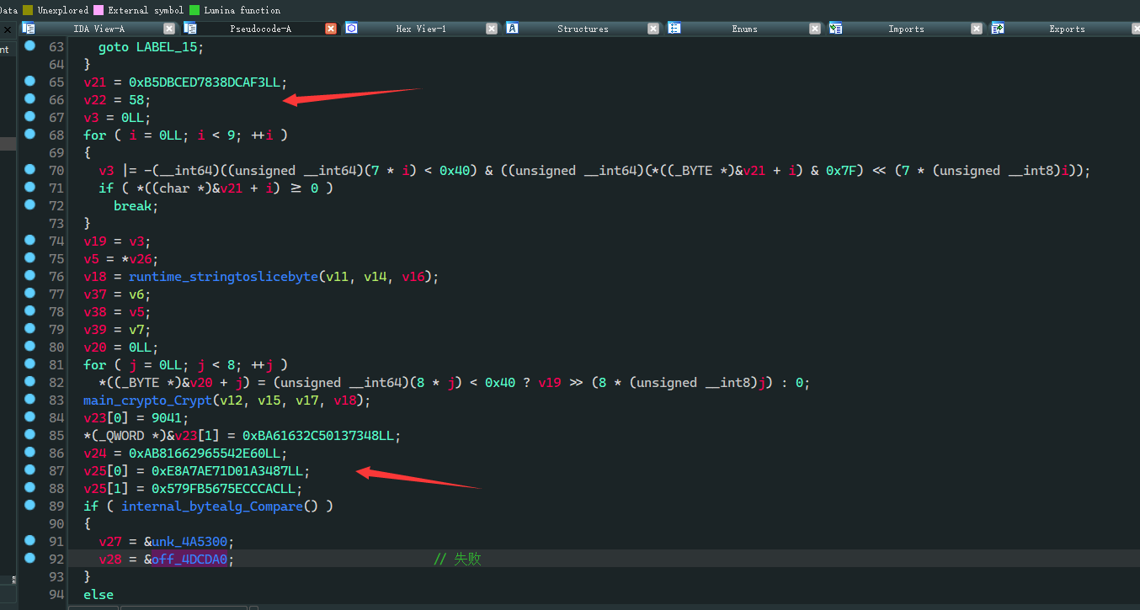Image resolution: width=1140 pixels, height=610 pixels.
Task: Click the IDA View-A tab icon
Action: (x=29, y=29)
